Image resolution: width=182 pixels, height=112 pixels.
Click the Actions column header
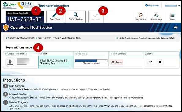(x=149, y=54)
